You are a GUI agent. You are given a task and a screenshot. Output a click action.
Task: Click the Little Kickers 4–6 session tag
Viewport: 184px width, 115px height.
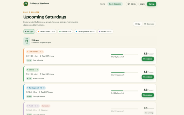(35, 52)
